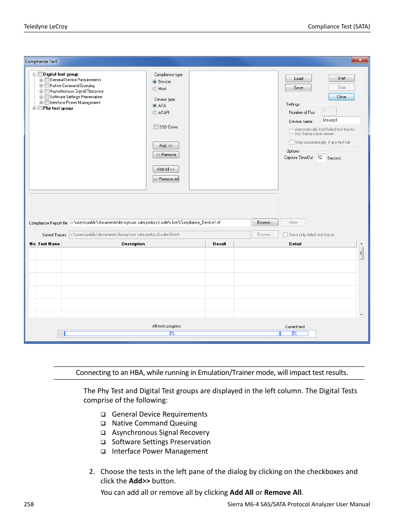Screen dimensions: 406x525
Task: Check Interface Power Management checkbox
Action: click(47, 102)
